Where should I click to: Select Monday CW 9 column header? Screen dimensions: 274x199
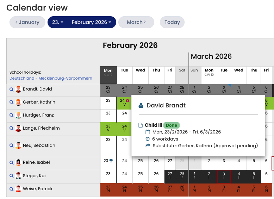pyautogui.click(x=108, y=72)
